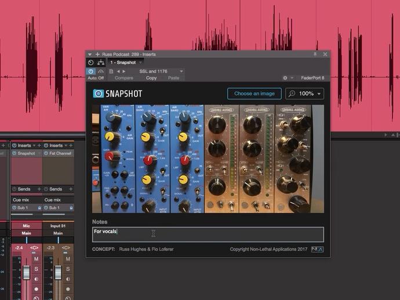This screenshot has width=400, height=300.
Task: Click Copy in the plugin header
Action: (151, 78)
